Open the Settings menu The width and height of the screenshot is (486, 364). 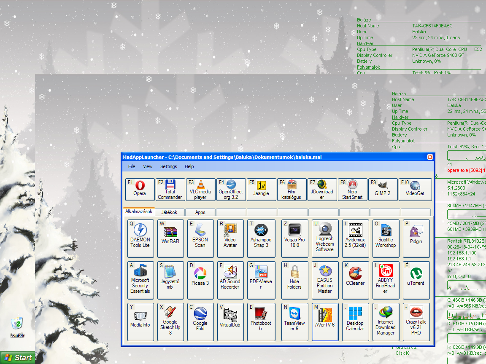pos(169,166)
